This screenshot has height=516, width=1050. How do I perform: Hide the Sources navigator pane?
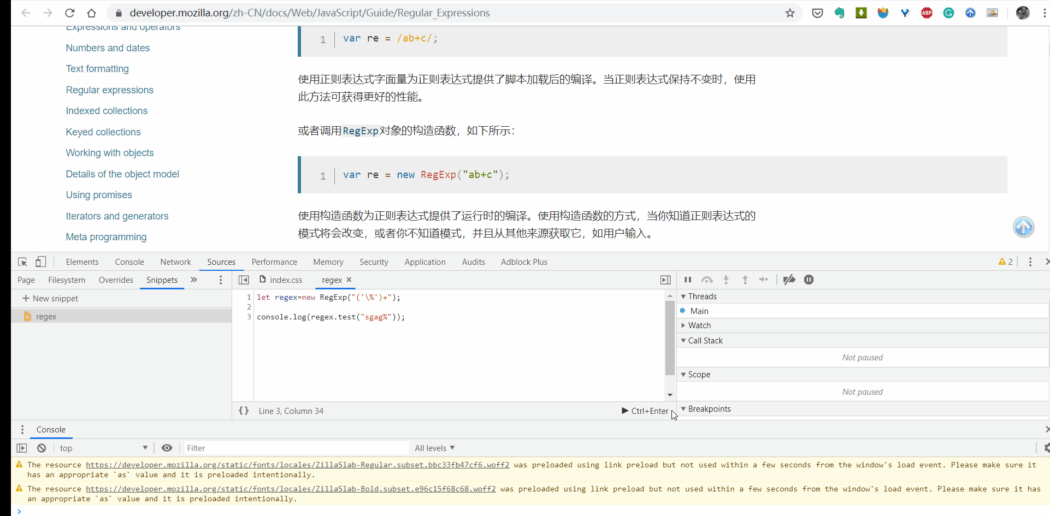click(x=244, y=280)
